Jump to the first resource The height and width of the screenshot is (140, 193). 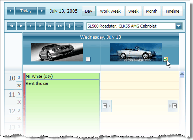point(11,26)
